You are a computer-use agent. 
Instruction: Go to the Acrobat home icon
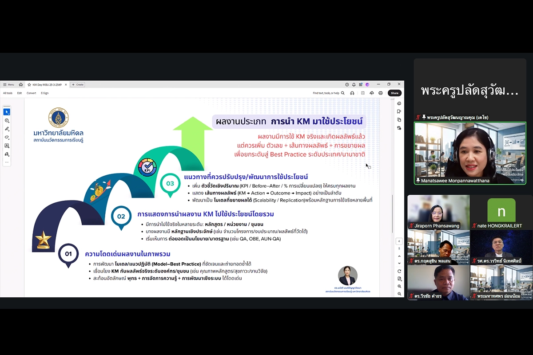[20, 84]
